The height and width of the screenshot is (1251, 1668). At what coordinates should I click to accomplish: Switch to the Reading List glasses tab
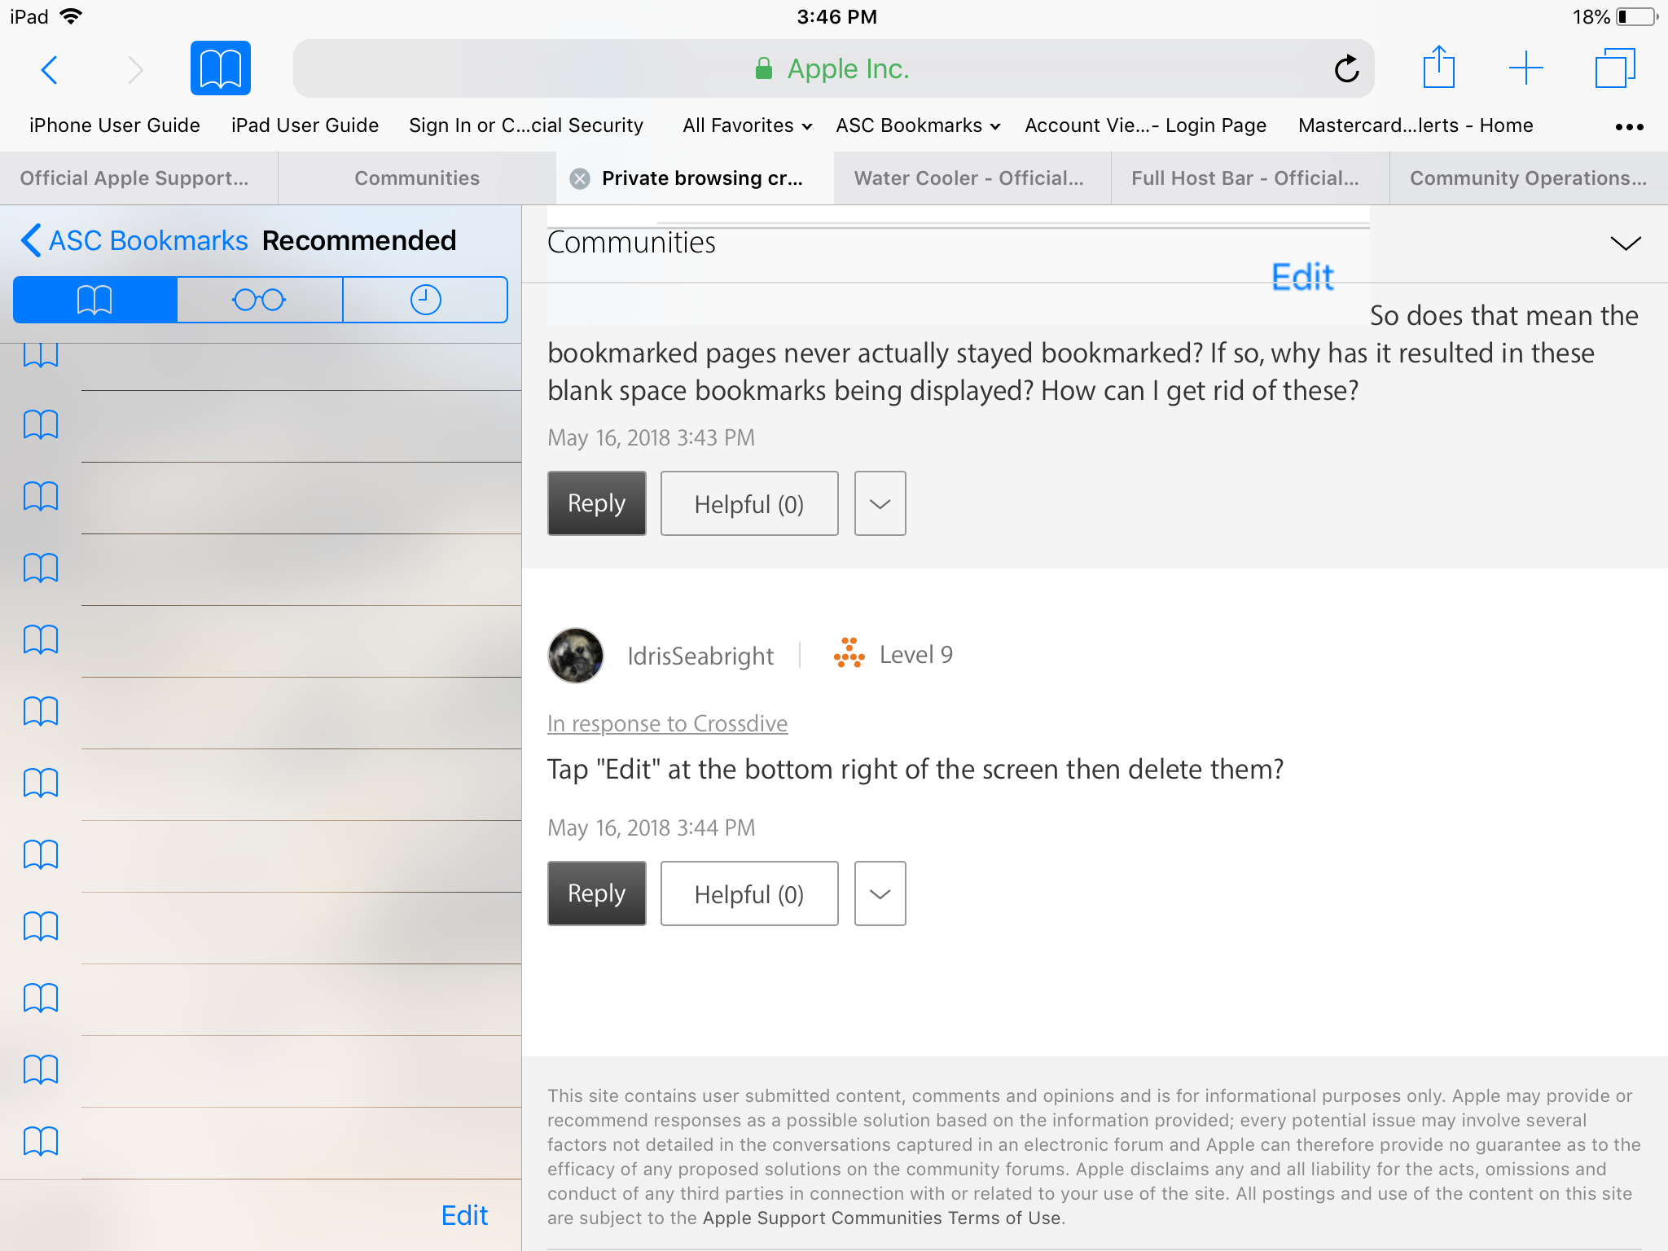click(x=259, y=300)
